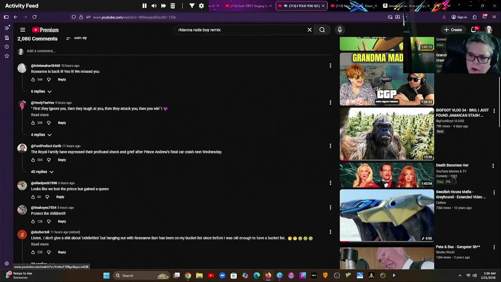This screenshot has width=501, height=282.
Task: Open more options for BIGFOOT VLOG 34
Action: click(x=494, y=111)
